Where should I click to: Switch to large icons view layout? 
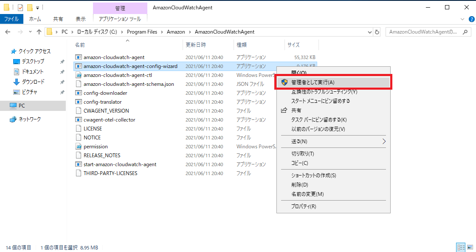tap(470, 247)
